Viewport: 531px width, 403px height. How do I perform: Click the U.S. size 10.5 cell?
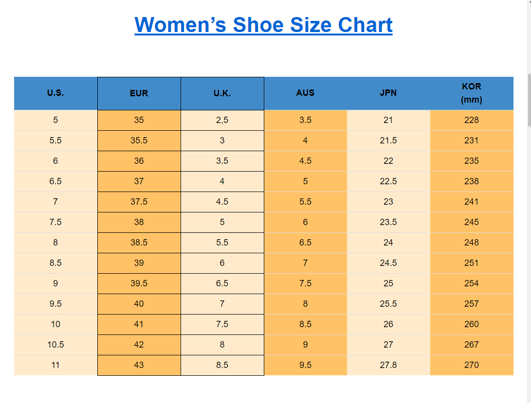click(55, 345)
